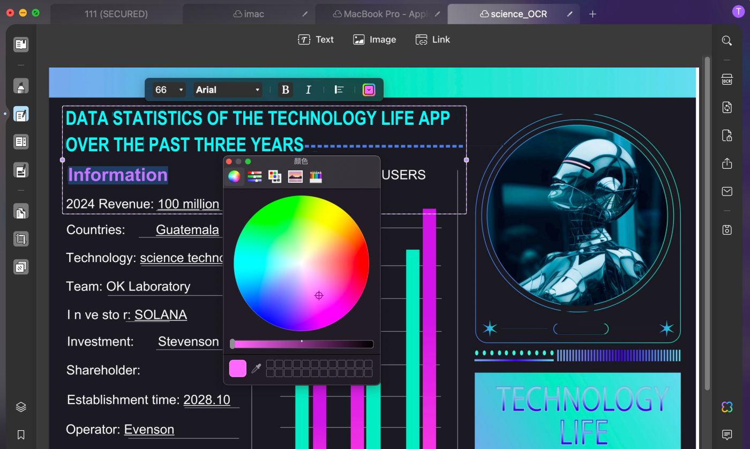Click the 'Stevenson' investment value

coord(189,342)
